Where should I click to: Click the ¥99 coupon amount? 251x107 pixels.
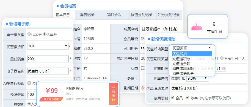51,91
